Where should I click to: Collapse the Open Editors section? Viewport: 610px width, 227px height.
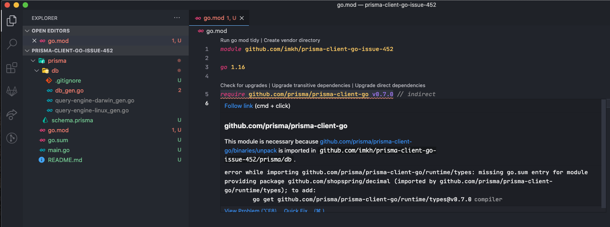coord(27,31)
